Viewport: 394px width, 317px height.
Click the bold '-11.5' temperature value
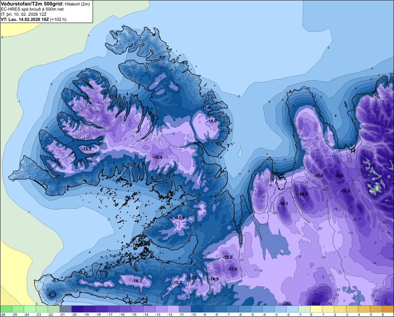[206, 108]
